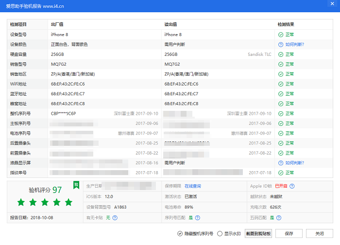Open the 在线查询 warranty link
Screen dimensions: 340x245
[x=192, y=186]
